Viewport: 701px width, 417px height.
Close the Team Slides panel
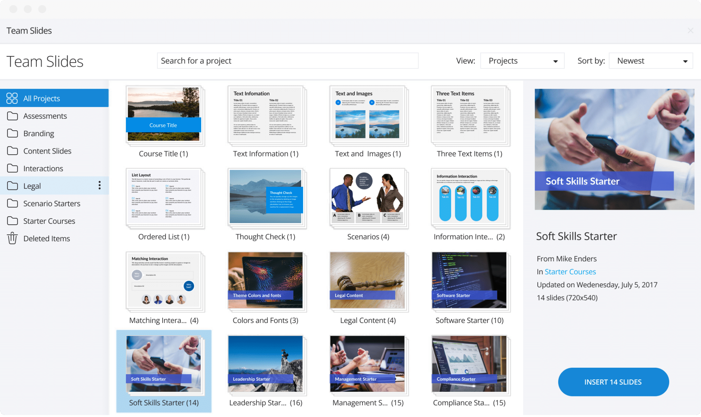[691, 30]
